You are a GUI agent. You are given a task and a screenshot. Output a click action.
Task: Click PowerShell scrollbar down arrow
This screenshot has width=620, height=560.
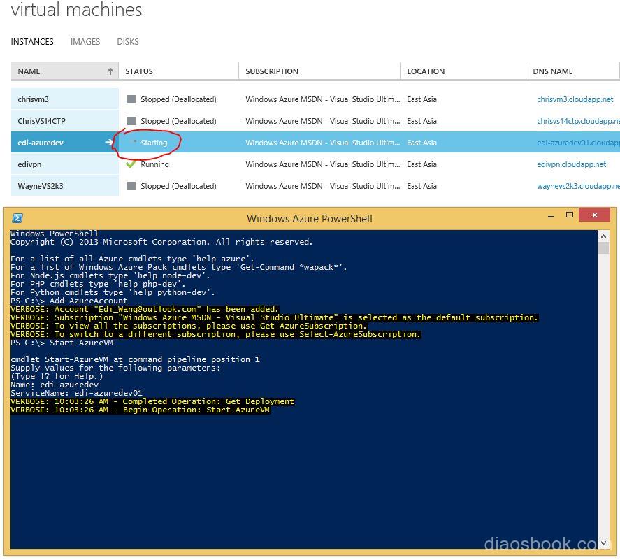point(603,543)
